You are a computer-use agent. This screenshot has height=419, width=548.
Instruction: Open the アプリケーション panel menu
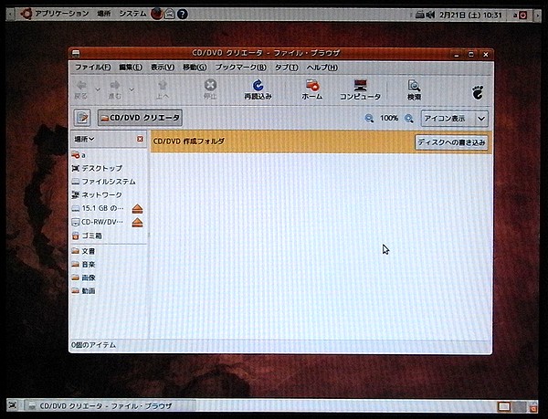click(x=55, y=14)
